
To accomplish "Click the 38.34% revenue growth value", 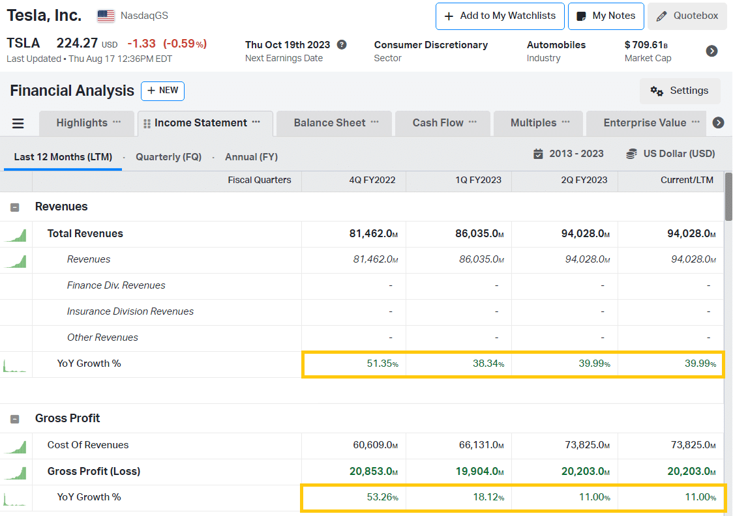I will [x=488, y=364].
